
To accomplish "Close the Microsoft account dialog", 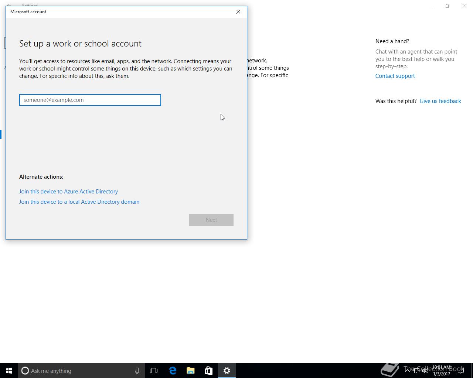I will (x=238, y=12).
